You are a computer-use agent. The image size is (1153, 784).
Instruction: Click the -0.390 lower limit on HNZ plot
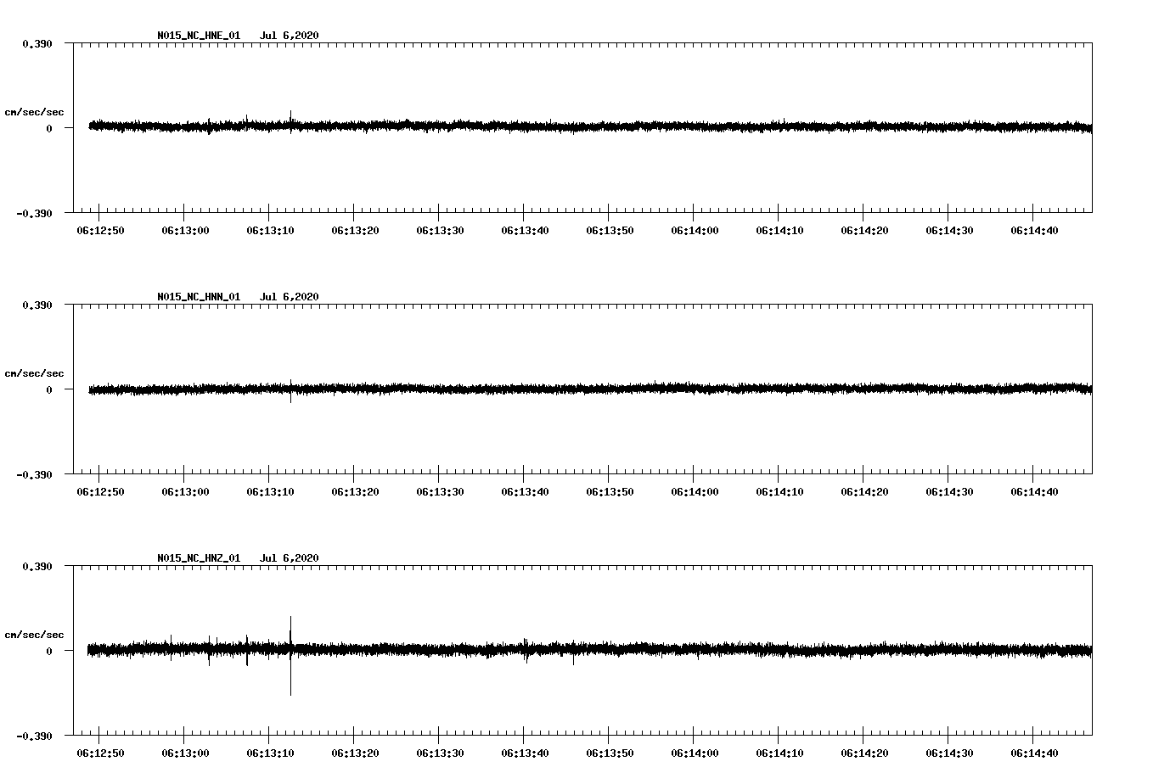click(34, 736)
